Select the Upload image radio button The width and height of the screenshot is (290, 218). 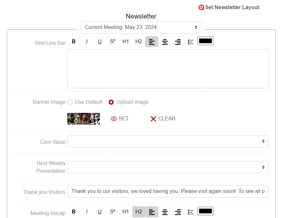click(111, 102)
